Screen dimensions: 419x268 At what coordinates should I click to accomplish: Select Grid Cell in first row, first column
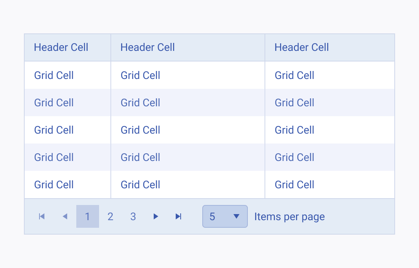tap(68, 75)
